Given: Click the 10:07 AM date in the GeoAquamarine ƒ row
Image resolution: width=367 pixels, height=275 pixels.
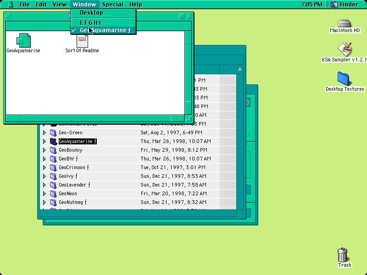Looking at the screenshot, I should (176, 141).
